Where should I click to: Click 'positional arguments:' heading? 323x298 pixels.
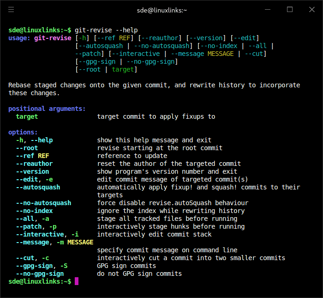(47, 109)
